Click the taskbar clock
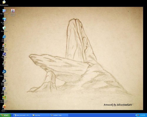147x117 pixels. point(143,115)
